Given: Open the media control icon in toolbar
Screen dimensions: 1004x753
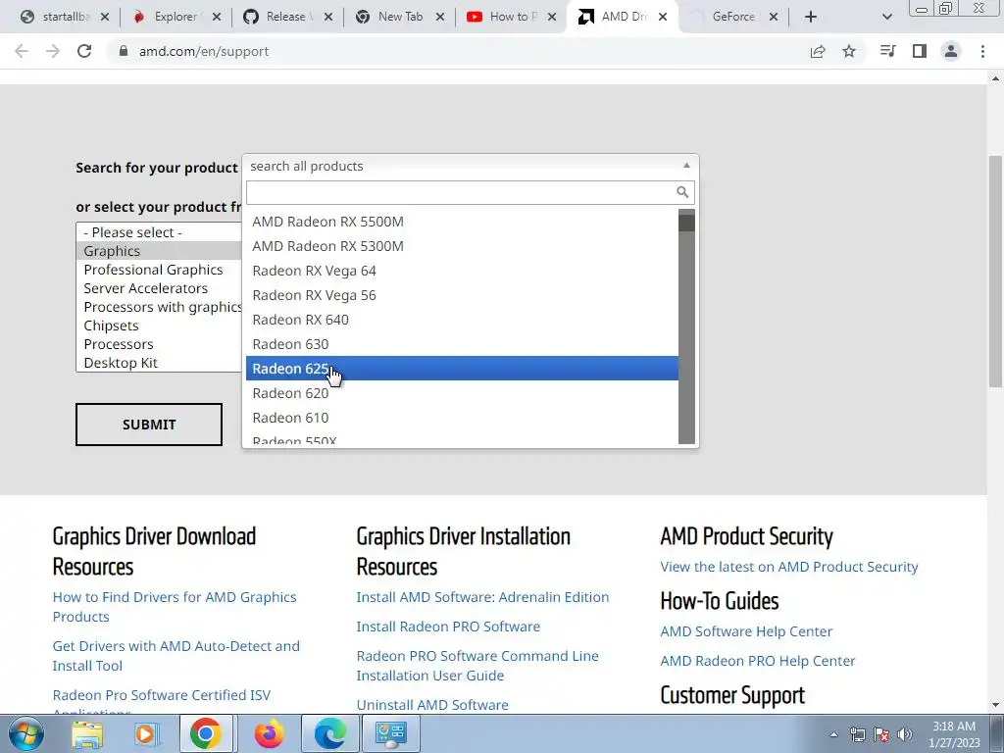Looking at the screenshot, I should pos(887,51).
